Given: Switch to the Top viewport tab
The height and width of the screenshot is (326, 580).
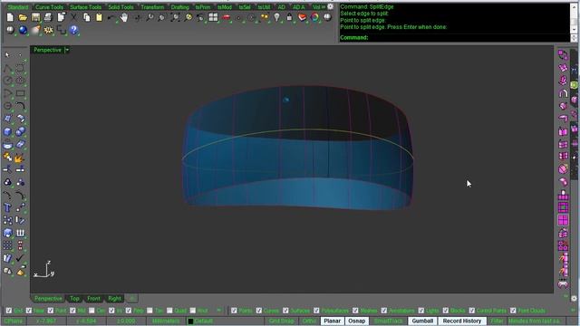Looking at the screenshot, I should tap(74, 298).
